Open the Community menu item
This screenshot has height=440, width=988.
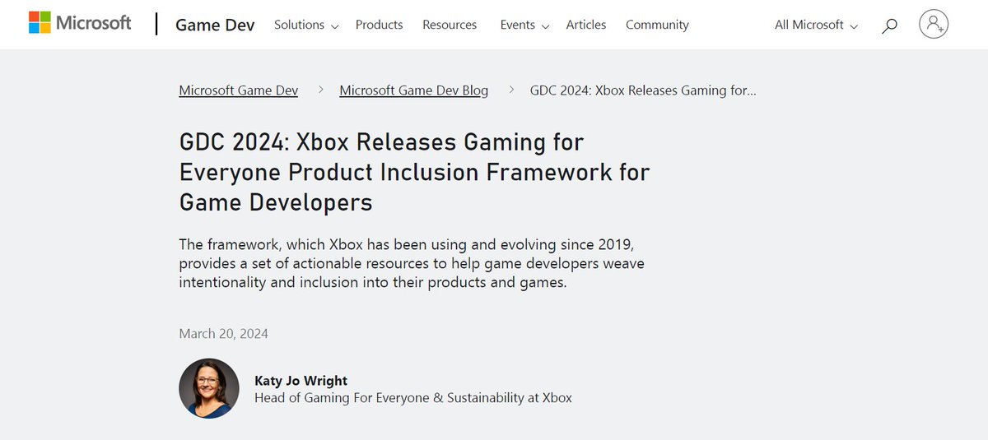coord(657,25)
